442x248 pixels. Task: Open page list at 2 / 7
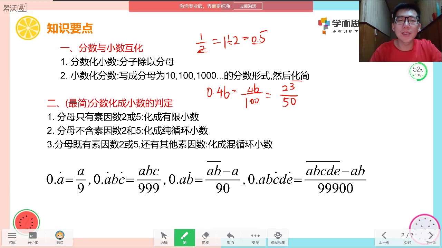click(x=407, y=238)
